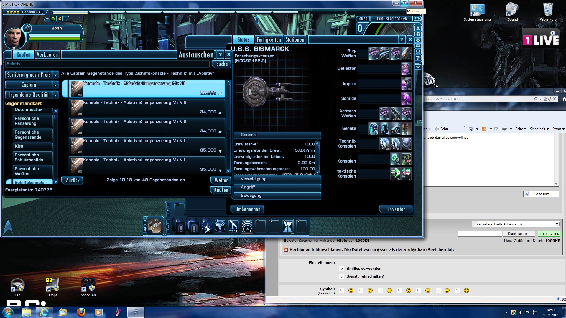566x318 pixels.
Task: Select the second smiley symbol radio button
Action: pos(361,291)
